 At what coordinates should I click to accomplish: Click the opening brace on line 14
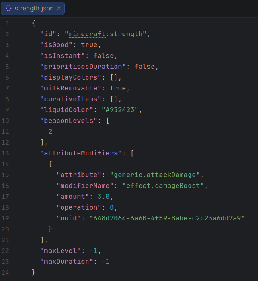coord(50,164)
